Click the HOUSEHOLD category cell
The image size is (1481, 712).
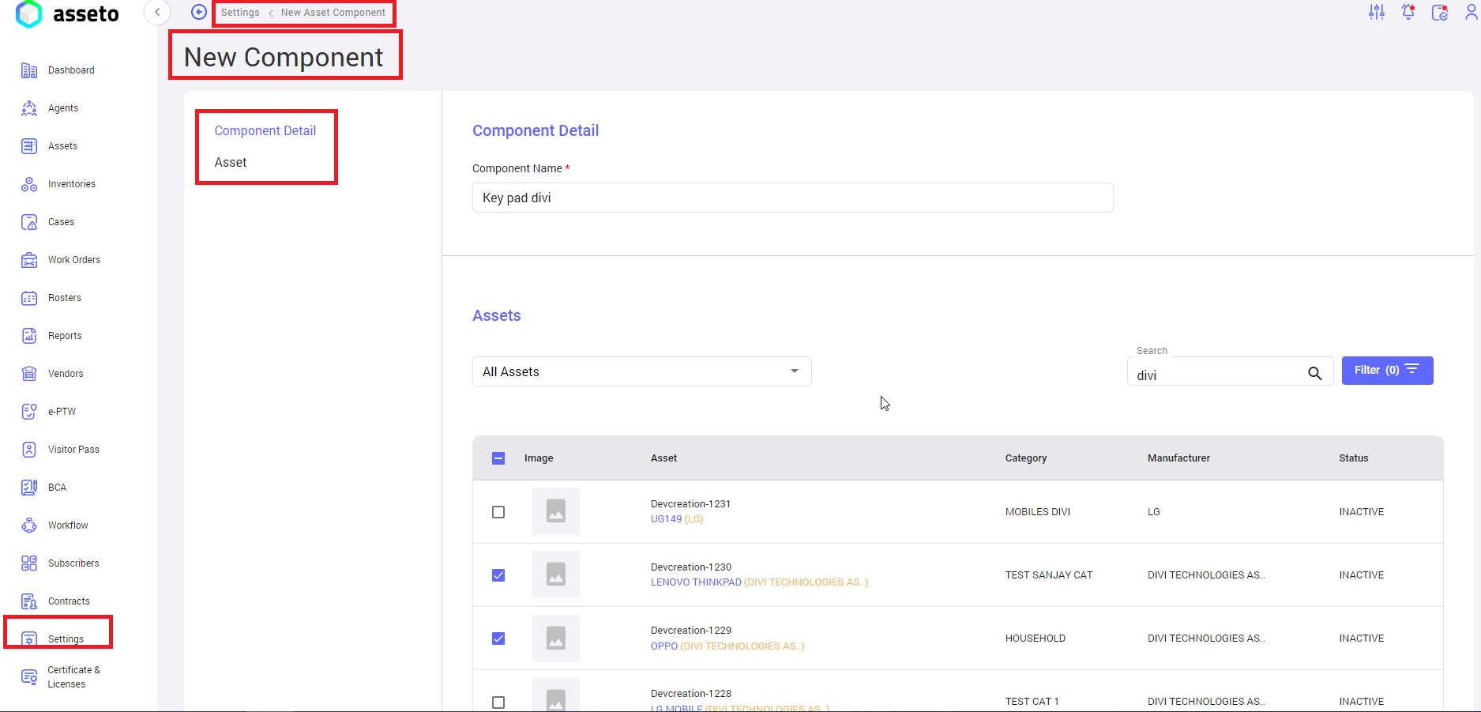(x=1036, y=639)
